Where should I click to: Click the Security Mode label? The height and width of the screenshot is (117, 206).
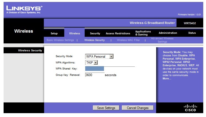click(64, 56)
